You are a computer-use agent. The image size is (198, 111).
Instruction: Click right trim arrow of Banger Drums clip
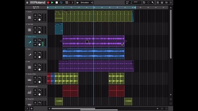[126, 41]
